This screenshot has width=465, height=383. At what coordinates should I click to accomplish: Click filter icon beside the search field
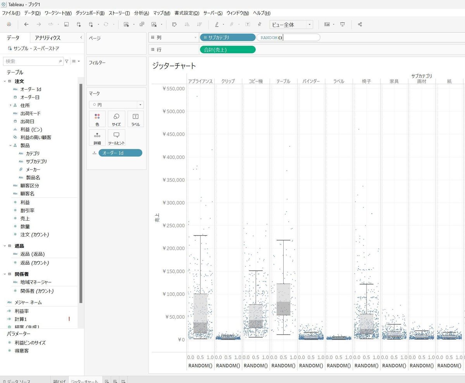tap(67, 61)
